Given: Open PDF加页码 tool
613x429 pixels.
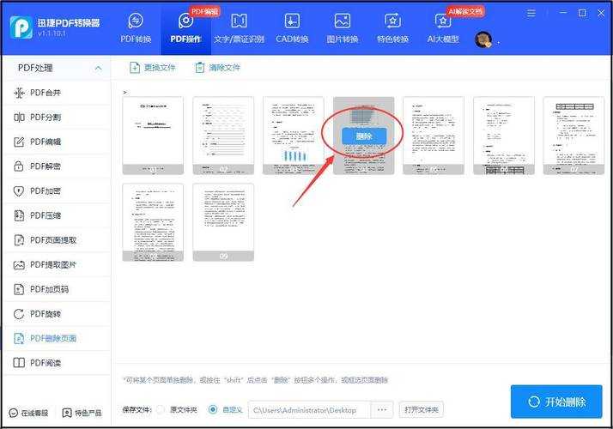Looking at the screenshot, I should 57,289.
